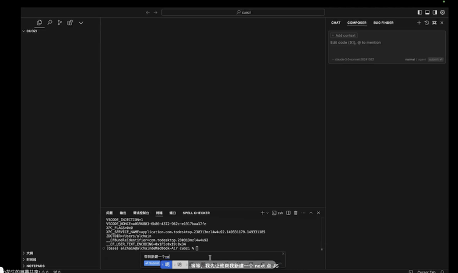Kill terminal with the trash icon
Image resolution: width=458 pixels, height=273 pixels.
(x=296, y=213)
